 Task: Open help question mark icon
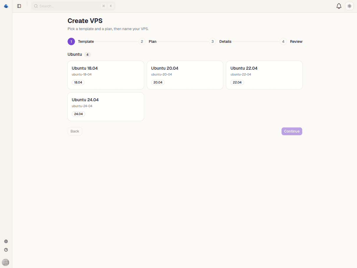pyautogui.click(x=6, y=250)
